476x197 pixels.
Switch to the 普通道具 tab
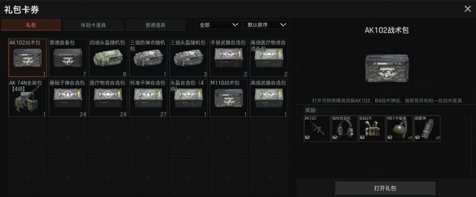pyautogui.click(x=155, y=25)
